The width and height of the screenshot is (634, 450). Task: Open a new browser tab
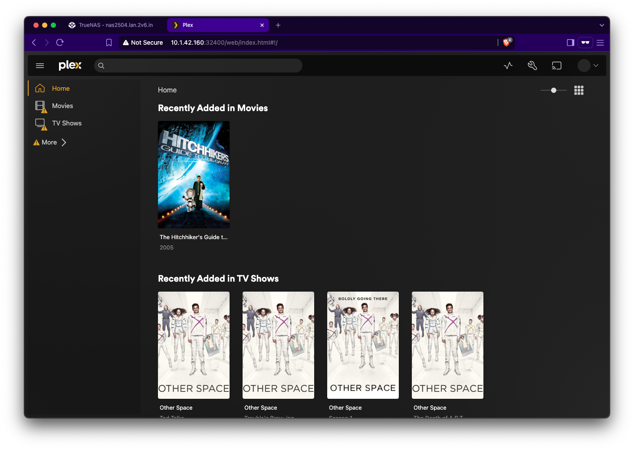tap(278, 25)
